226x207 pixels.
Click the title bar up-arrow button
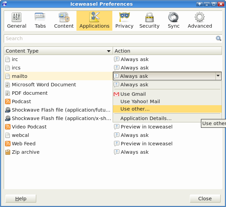coord(200,4)
